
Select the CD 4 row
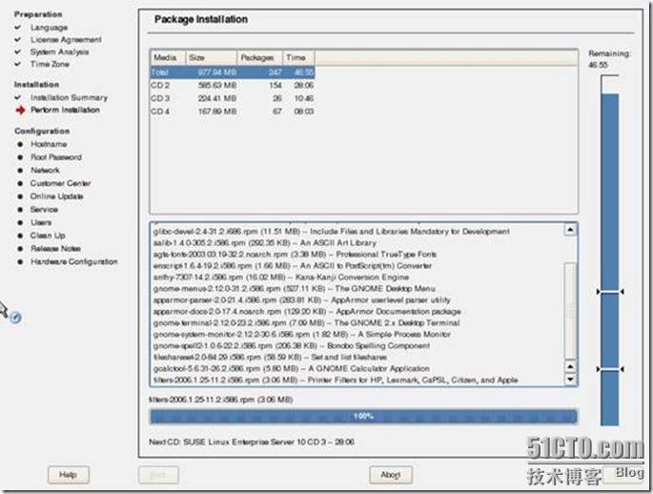pyautogui.click(x=233, y=112)
